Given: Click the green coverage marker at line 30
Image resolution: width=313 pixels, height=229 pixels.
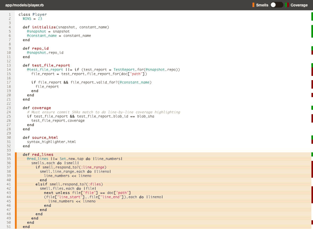Looking at the screenshot, I should coord(312,137).
